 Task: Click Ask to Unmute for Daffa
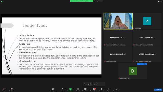click(141, 64)
